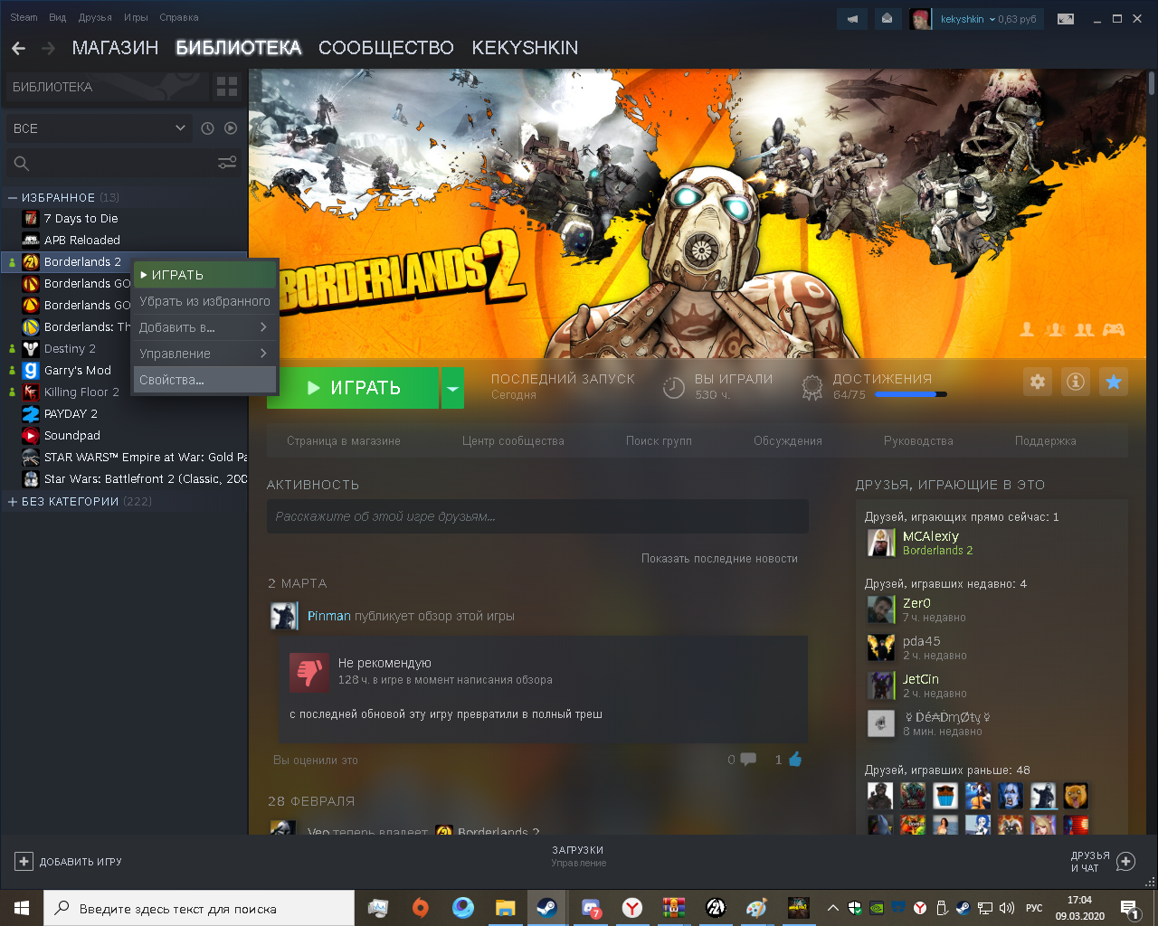Open Свойства... from context menu
The width and height of the screenshot is (1158, 926).
coord(204,380)
